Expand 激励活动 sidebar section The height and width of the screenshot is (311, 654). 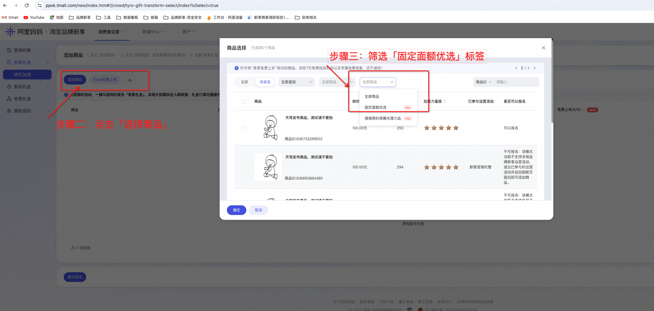pos(28,111)
